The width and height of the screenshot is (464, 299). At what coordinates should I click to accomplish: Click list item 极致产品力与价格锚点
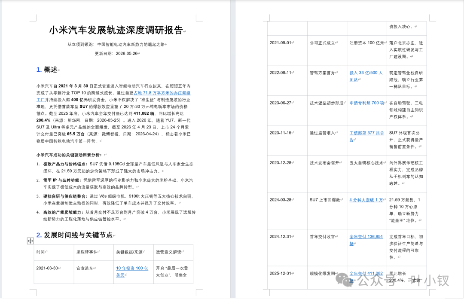point(118,168)
